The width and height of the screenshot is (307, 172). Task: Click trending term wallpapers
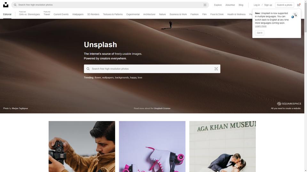[x=108, y=78]
